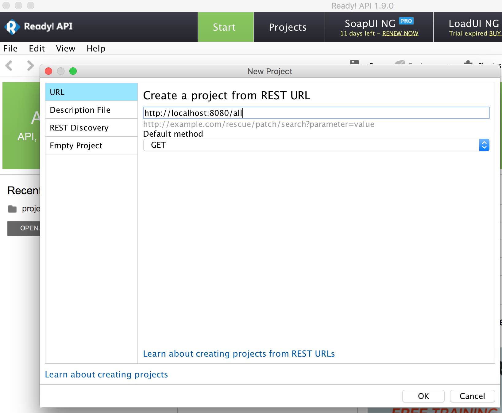Image resolution: width=502 pixels, height=413 pixels.
Task: Select the Start tab
Action: (224, 27)
